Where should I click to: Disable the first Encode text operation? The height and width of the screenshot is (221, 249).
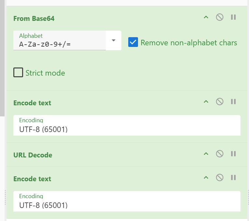[x=220, y=102]
